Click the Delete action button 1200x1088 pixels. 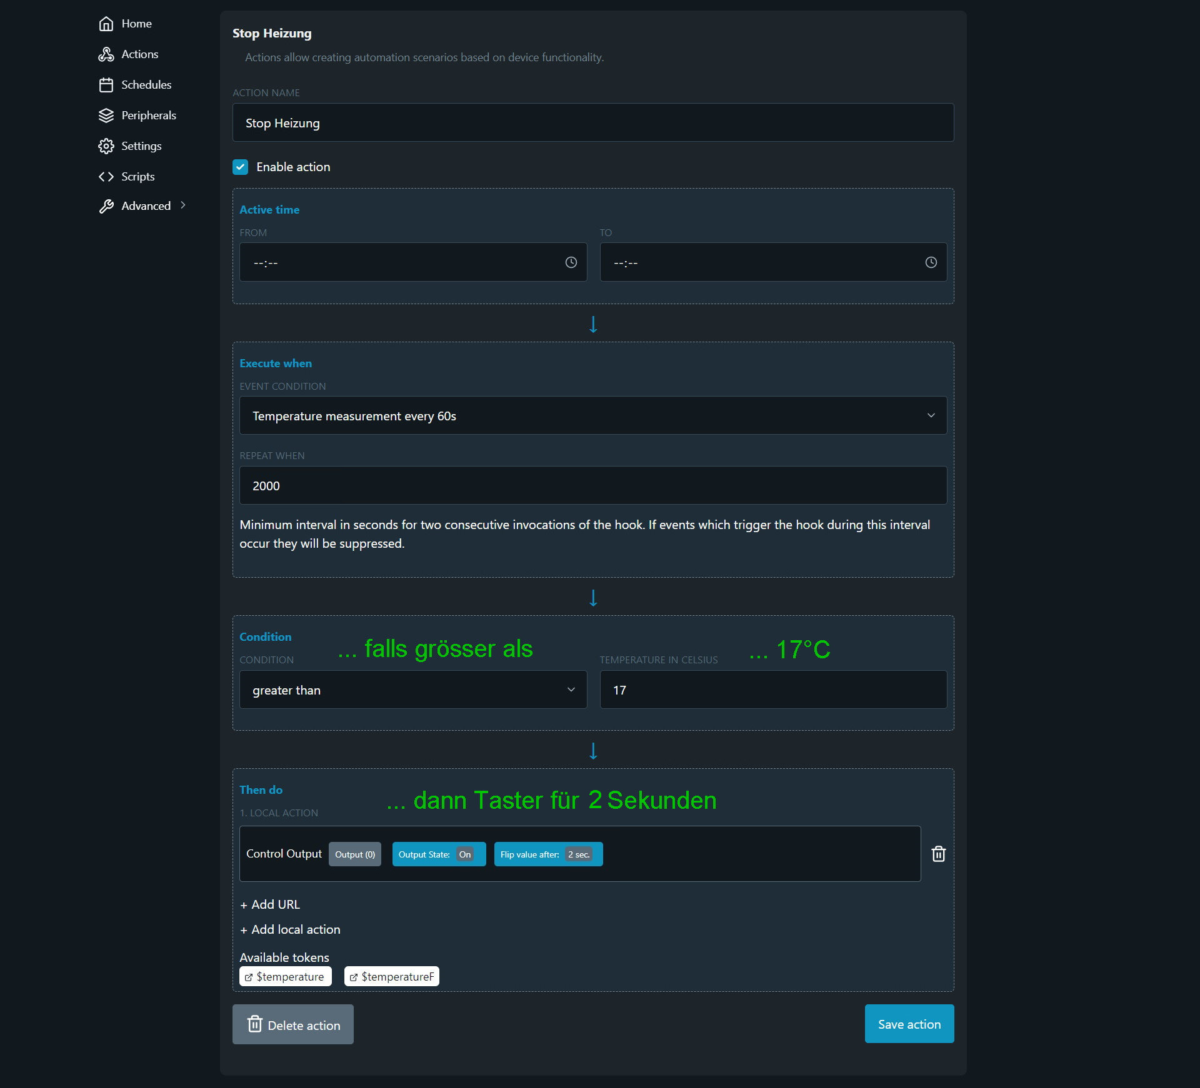(292, 1024)
